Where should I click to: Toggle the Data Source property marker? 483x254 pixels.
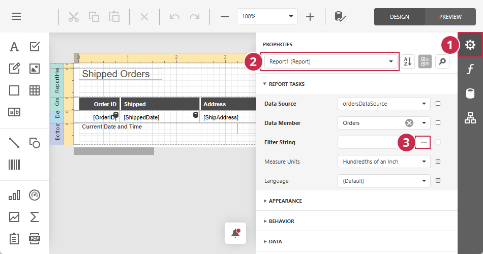(438, 104)
